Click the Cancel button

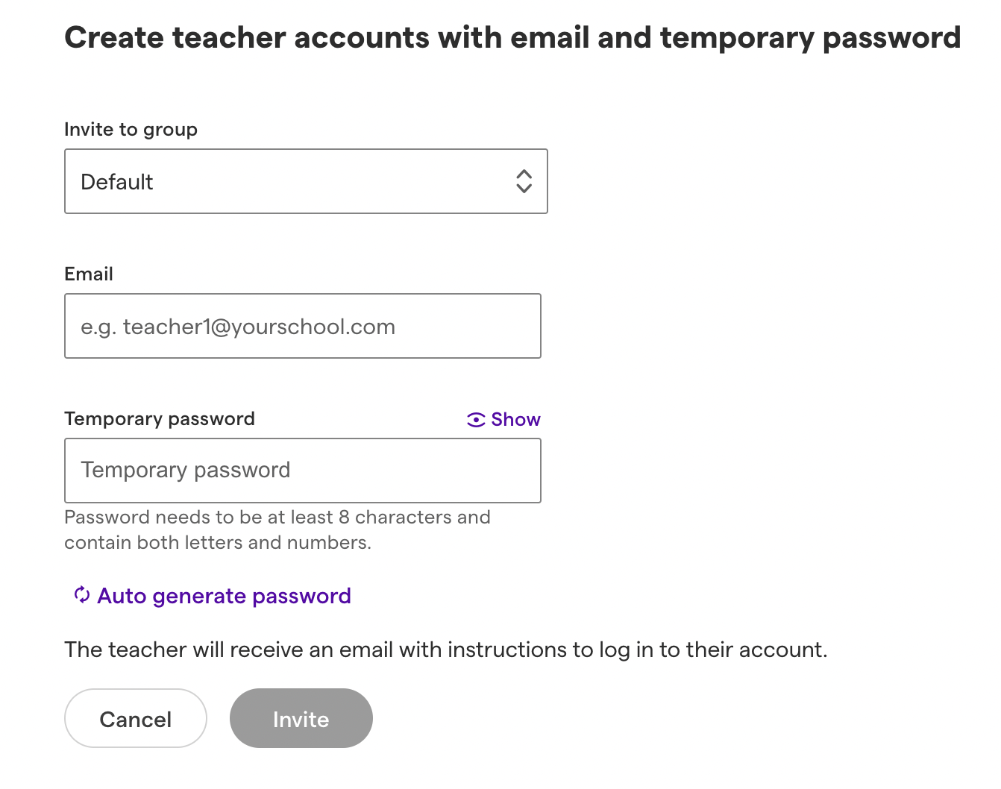136,718
